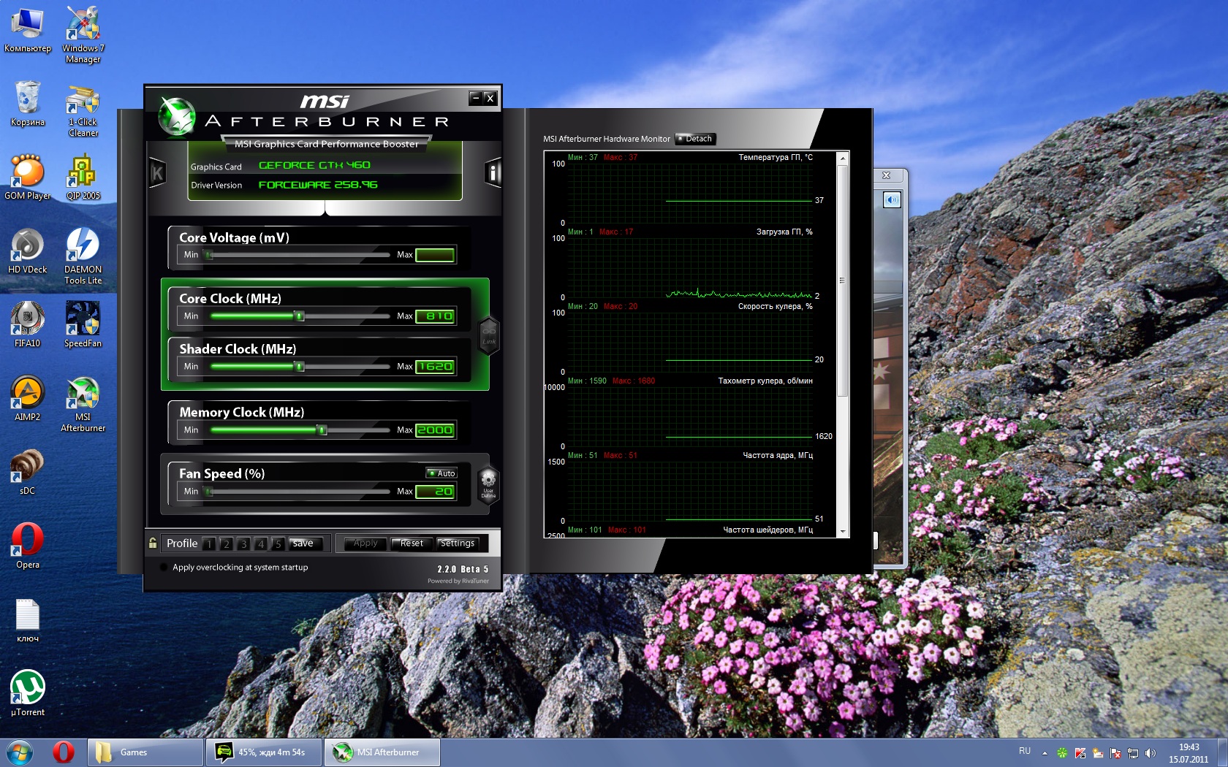Image resolution: width=1228 pixels, height=767 pixels.
Task: Open AIMP2 desktop icon
Action: point(27,398)
